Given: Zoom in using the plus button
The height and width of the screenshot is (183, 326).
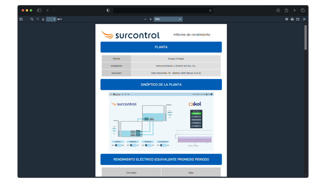Looking at the screenshot, I should (x=151, y=19).
